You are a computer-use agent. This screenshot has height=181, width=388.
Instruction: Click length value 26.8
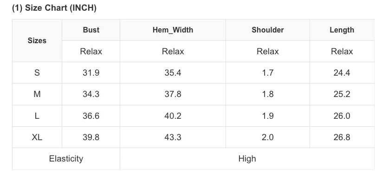coord(342,137)
